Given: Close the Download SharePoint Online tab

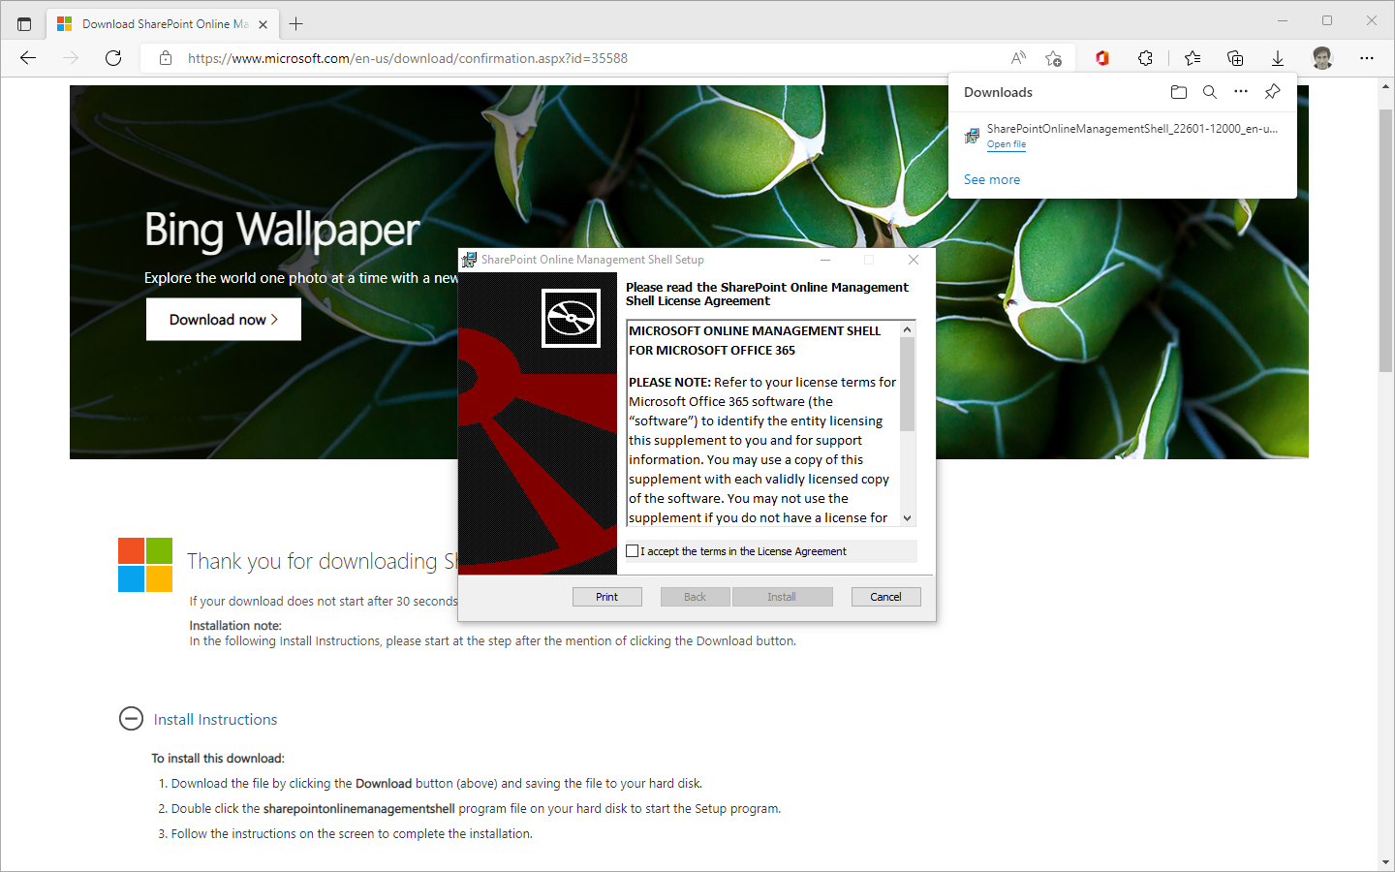Looking at the screenshot, I should click(x=263, y=24).
